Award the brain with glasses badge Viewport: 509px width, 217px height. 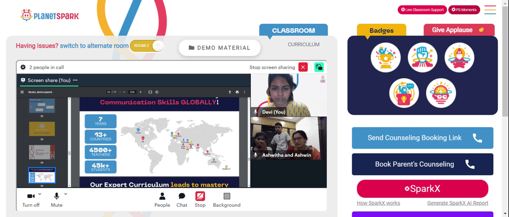tap(441, 94)
